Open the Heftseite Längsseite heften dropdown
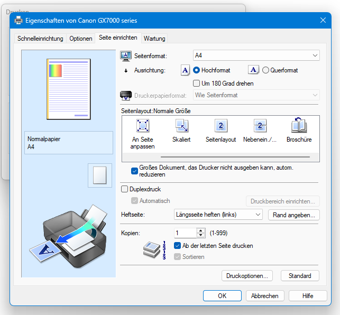Viewport: 340px width, 315px height. 218,215
